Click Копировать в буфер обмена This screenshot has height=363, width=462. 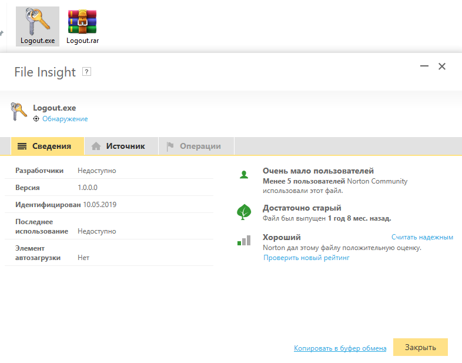coord(340,348)
